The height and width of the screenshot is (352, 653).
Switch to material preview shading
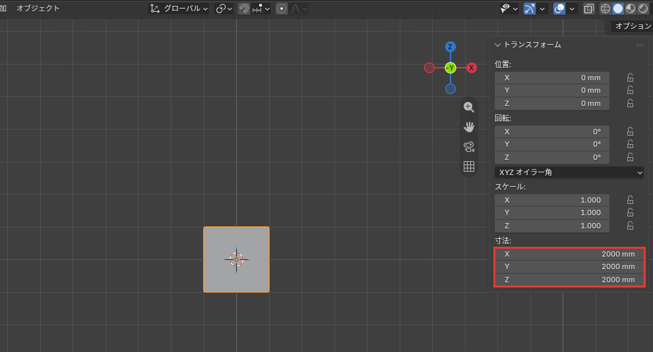click(x=631, y=9)
